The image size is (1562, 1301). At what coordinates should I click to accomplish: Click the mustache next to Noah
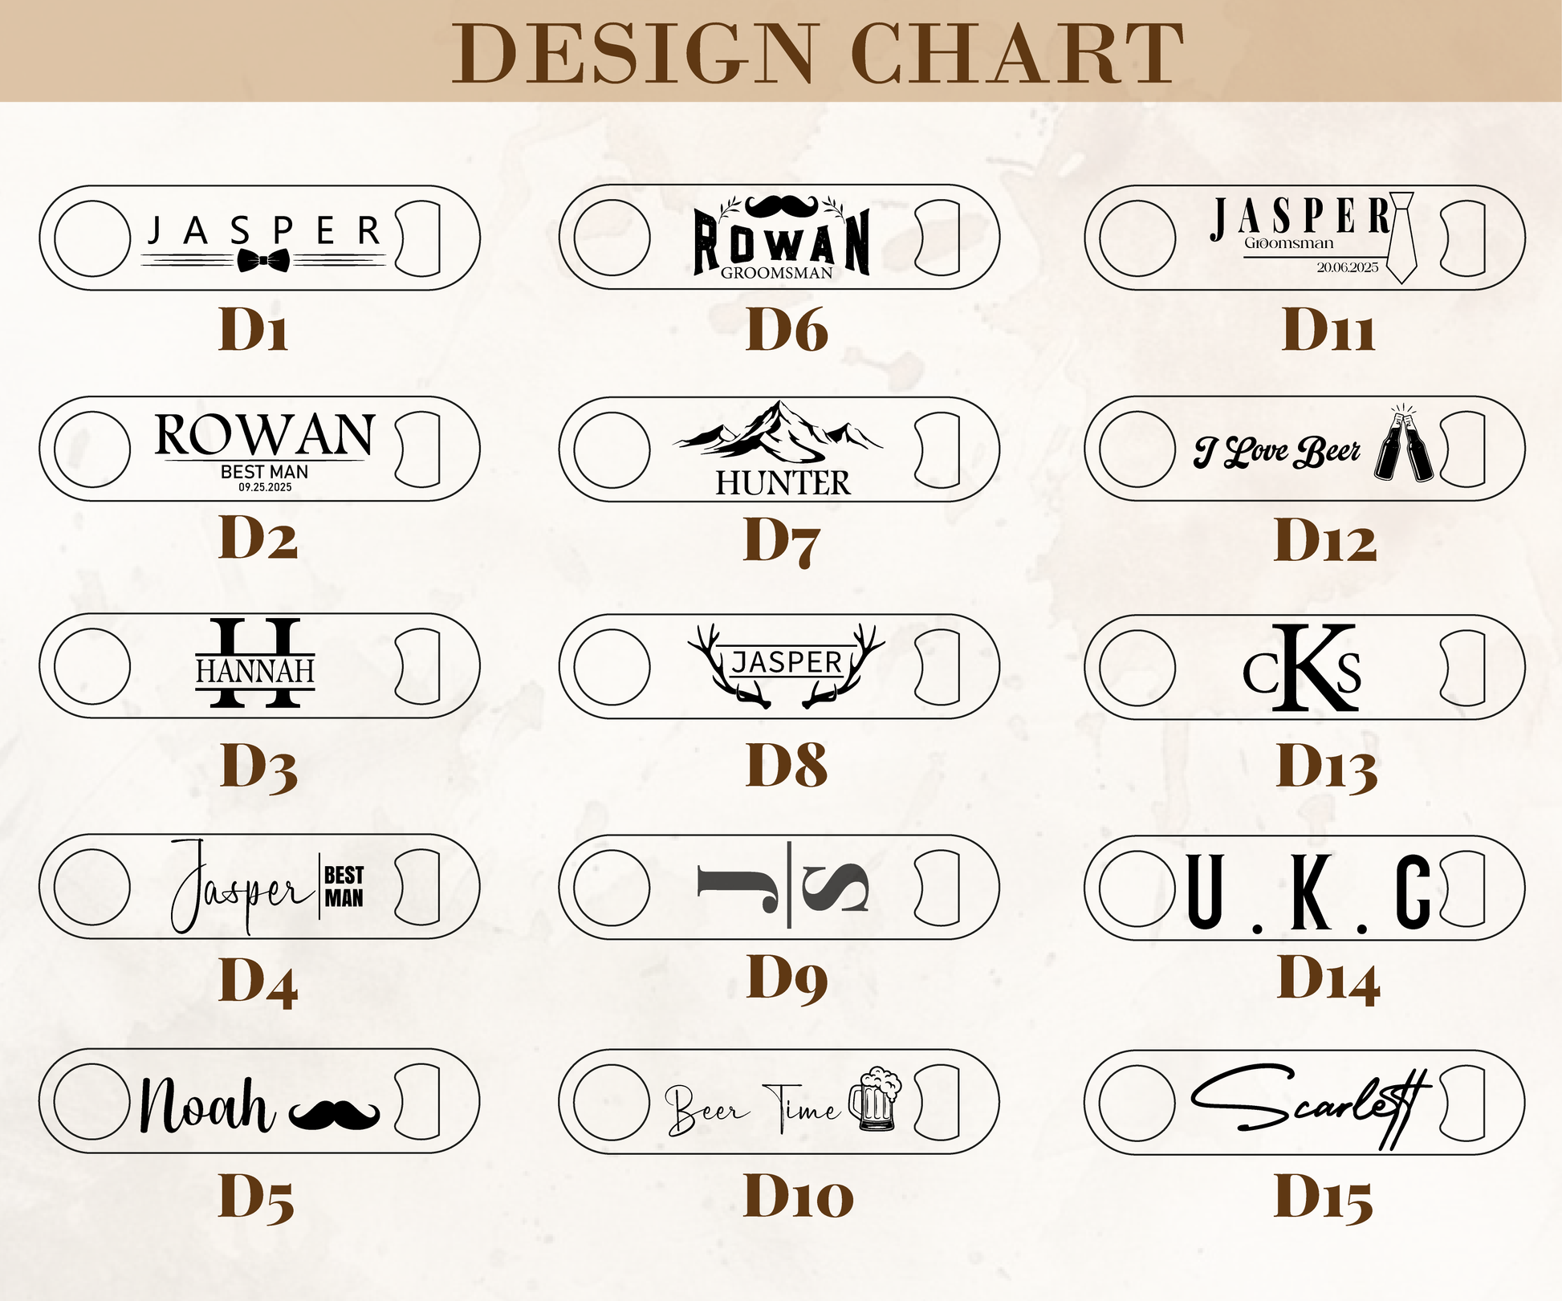pos(334,1113)
